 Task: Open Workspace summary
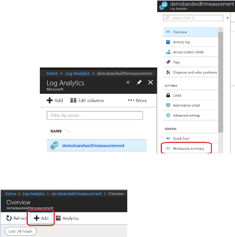click(191, 148)
